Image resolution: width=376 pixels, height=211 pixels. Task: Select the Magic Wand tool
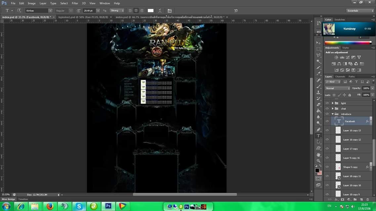(x=319, y=61)
